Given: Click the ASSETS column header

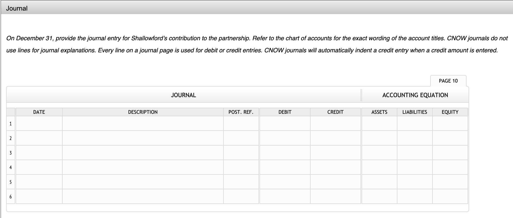Looking at the screenshot, I should [x=380, y=112].
